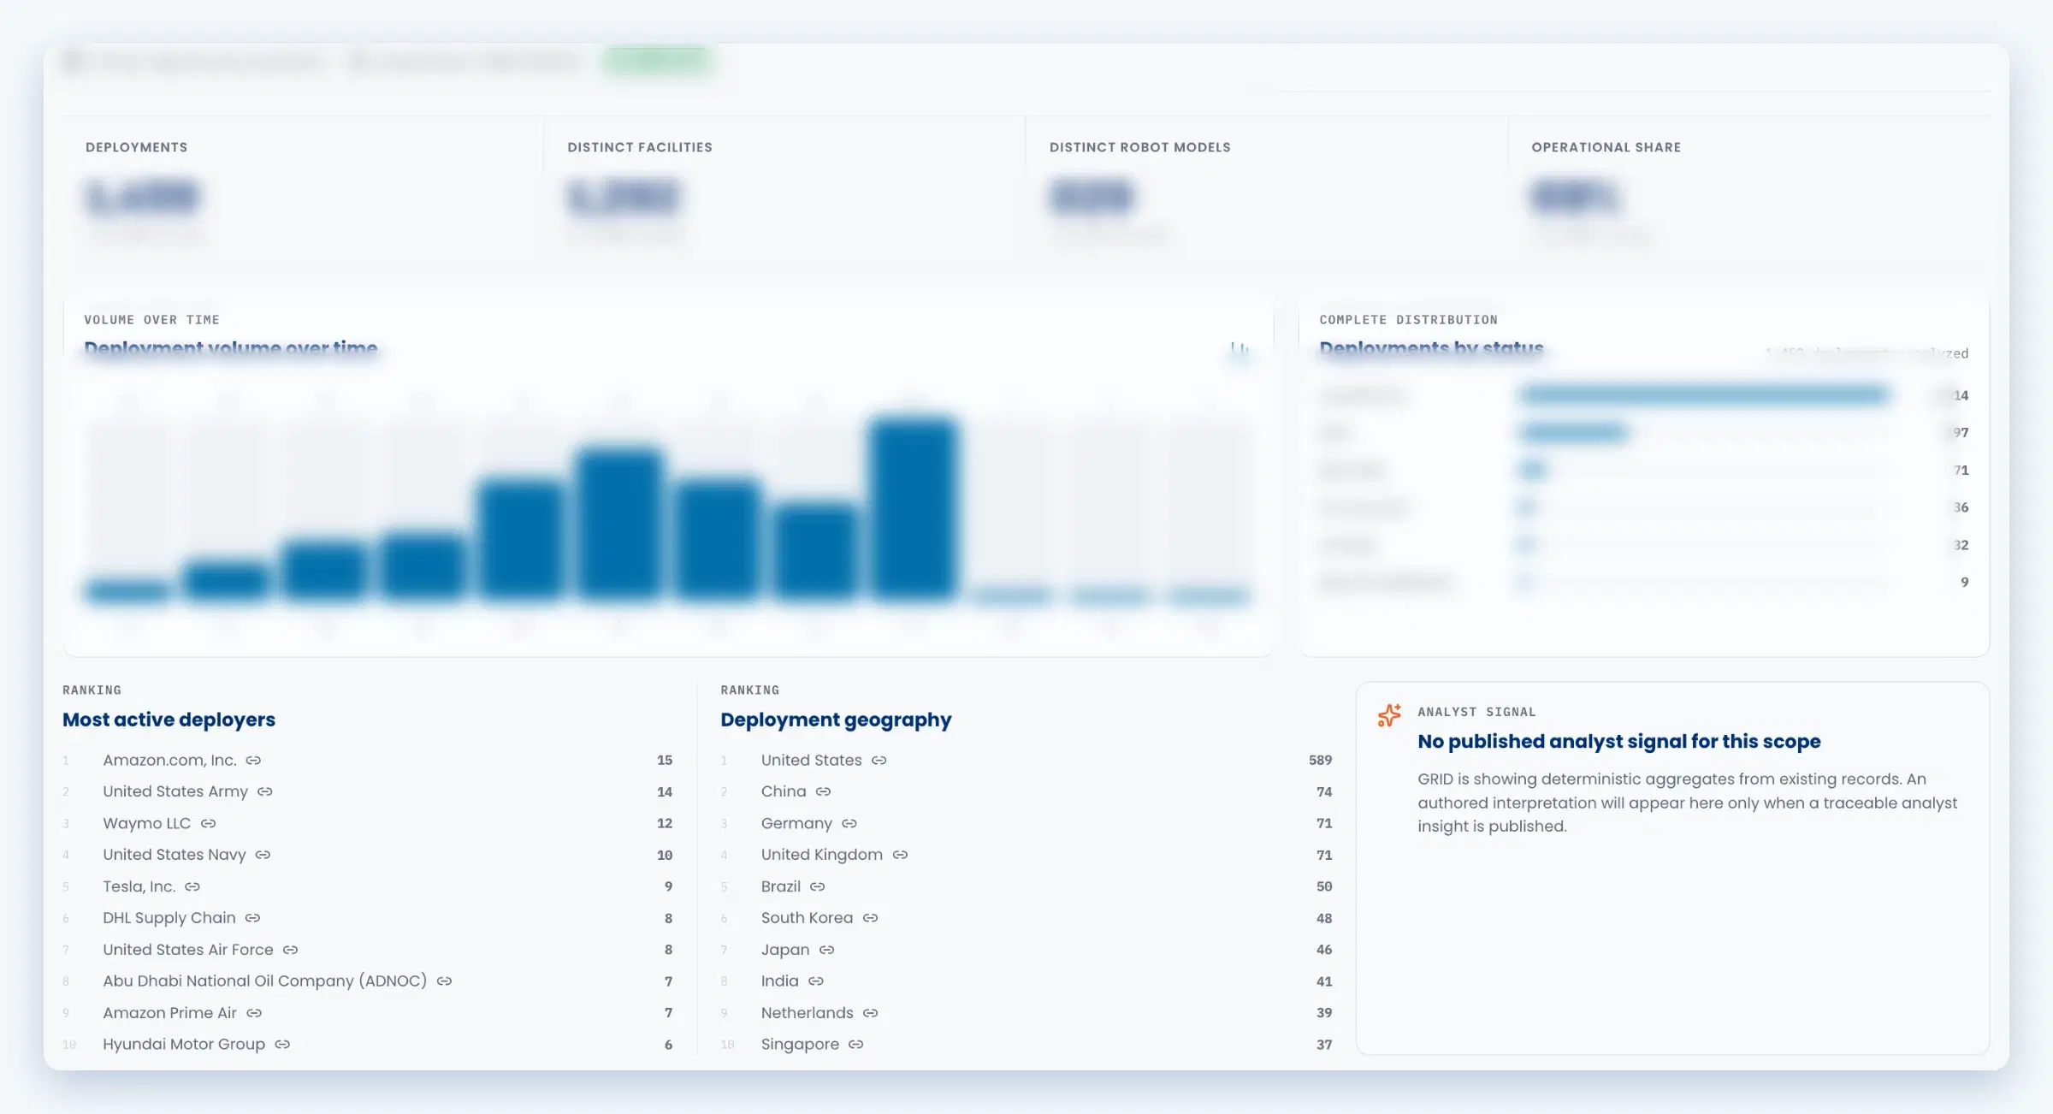The height and width of the screenshot is (1114, 2053).
Task: Click link icon next to Amazon.com, Inc.
Action: 253,761
